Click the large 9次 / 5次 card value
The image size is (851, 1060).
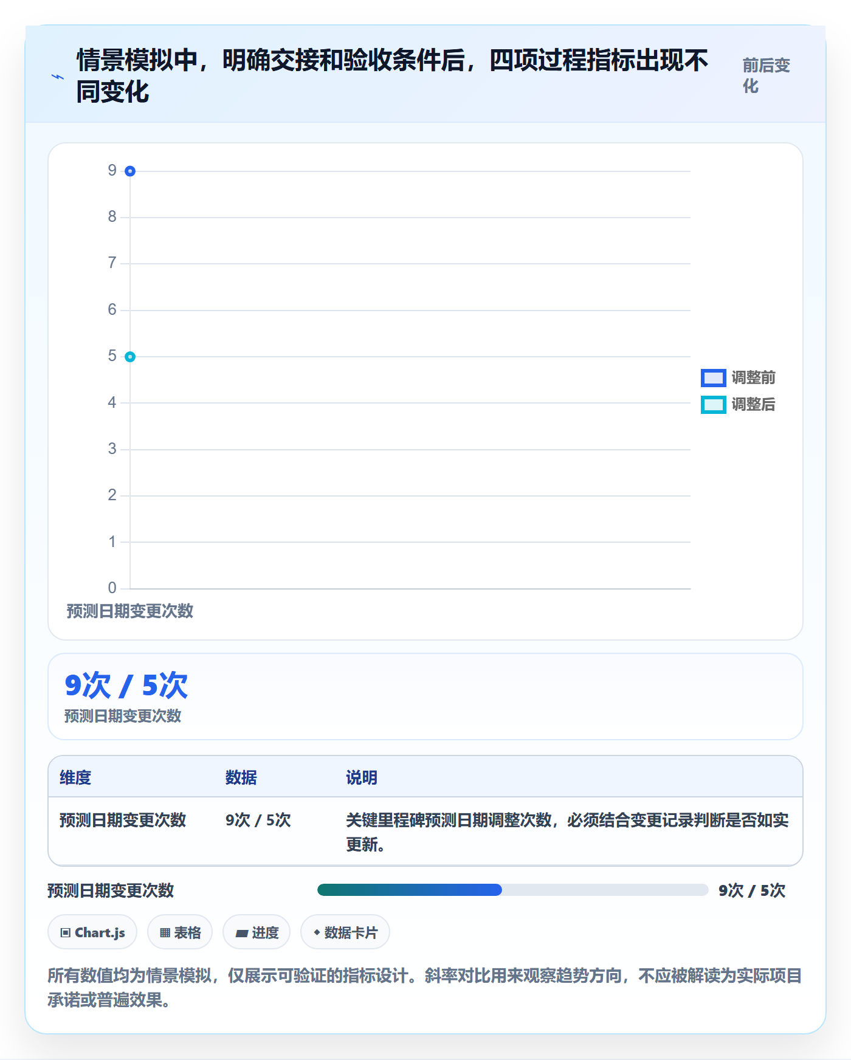pos(126,686)
